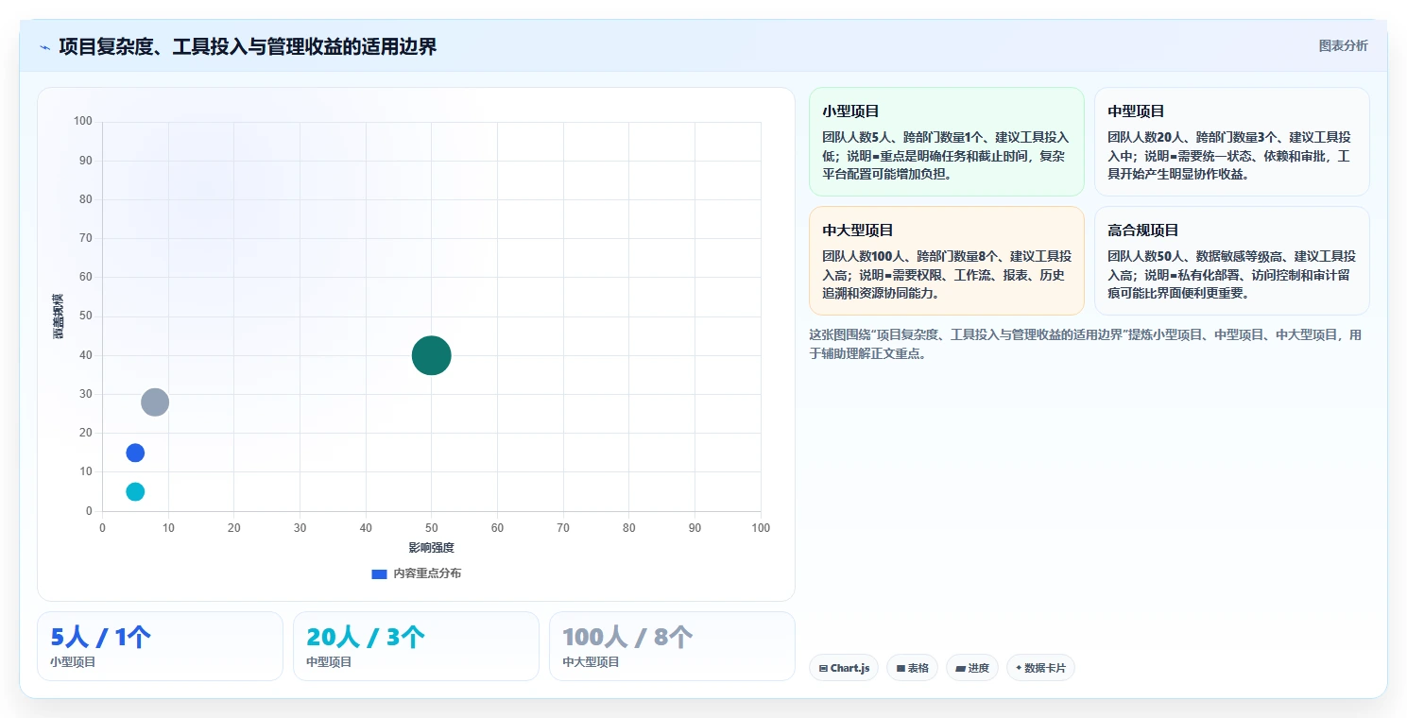Click the 表格 tag
This screenshot has height=718, width=1407.
click(x=912, y=668)
